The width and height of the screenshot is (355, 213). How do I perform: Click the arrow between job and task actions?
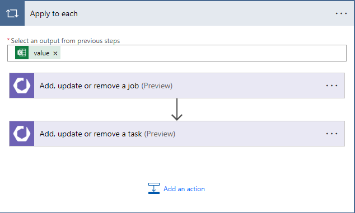(x=177, y=110)
